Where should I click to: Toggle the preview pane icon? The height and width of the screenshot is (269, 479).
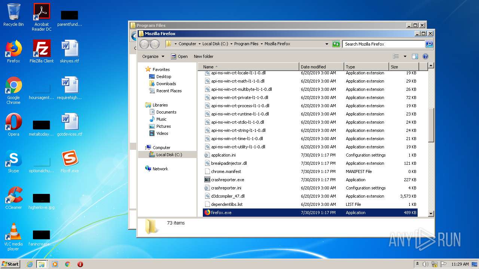point(415,56)
